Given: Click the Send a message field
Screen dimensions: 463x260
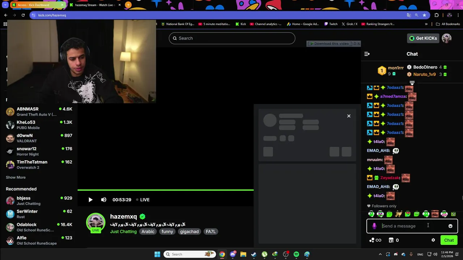Looking at the screenshot, I should tap(412, 226).
